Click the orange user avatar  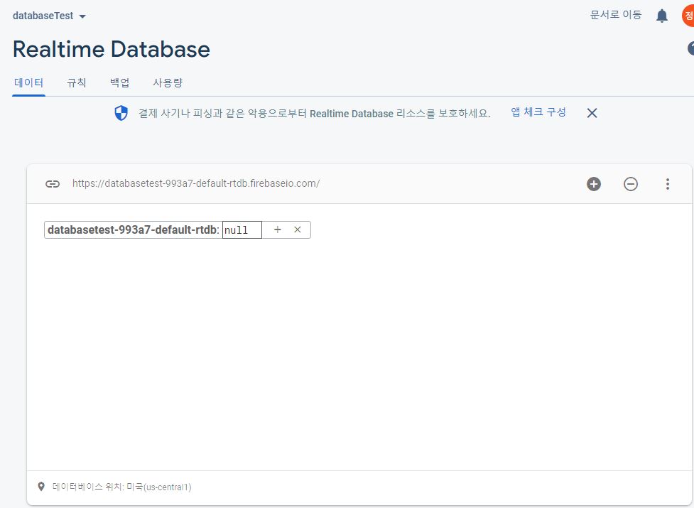pos(688,16)
